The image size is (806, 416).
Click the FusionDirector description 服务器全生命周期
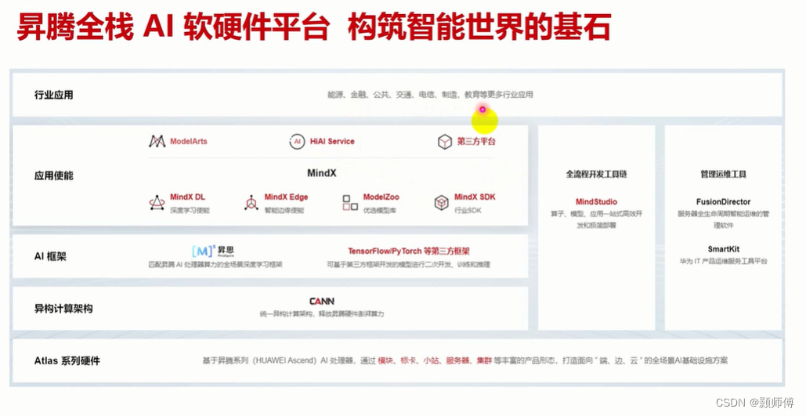pyautogui.click(x=723, y=219)
